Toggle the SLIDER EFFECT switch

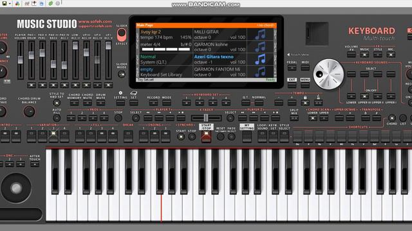point(122,35)
